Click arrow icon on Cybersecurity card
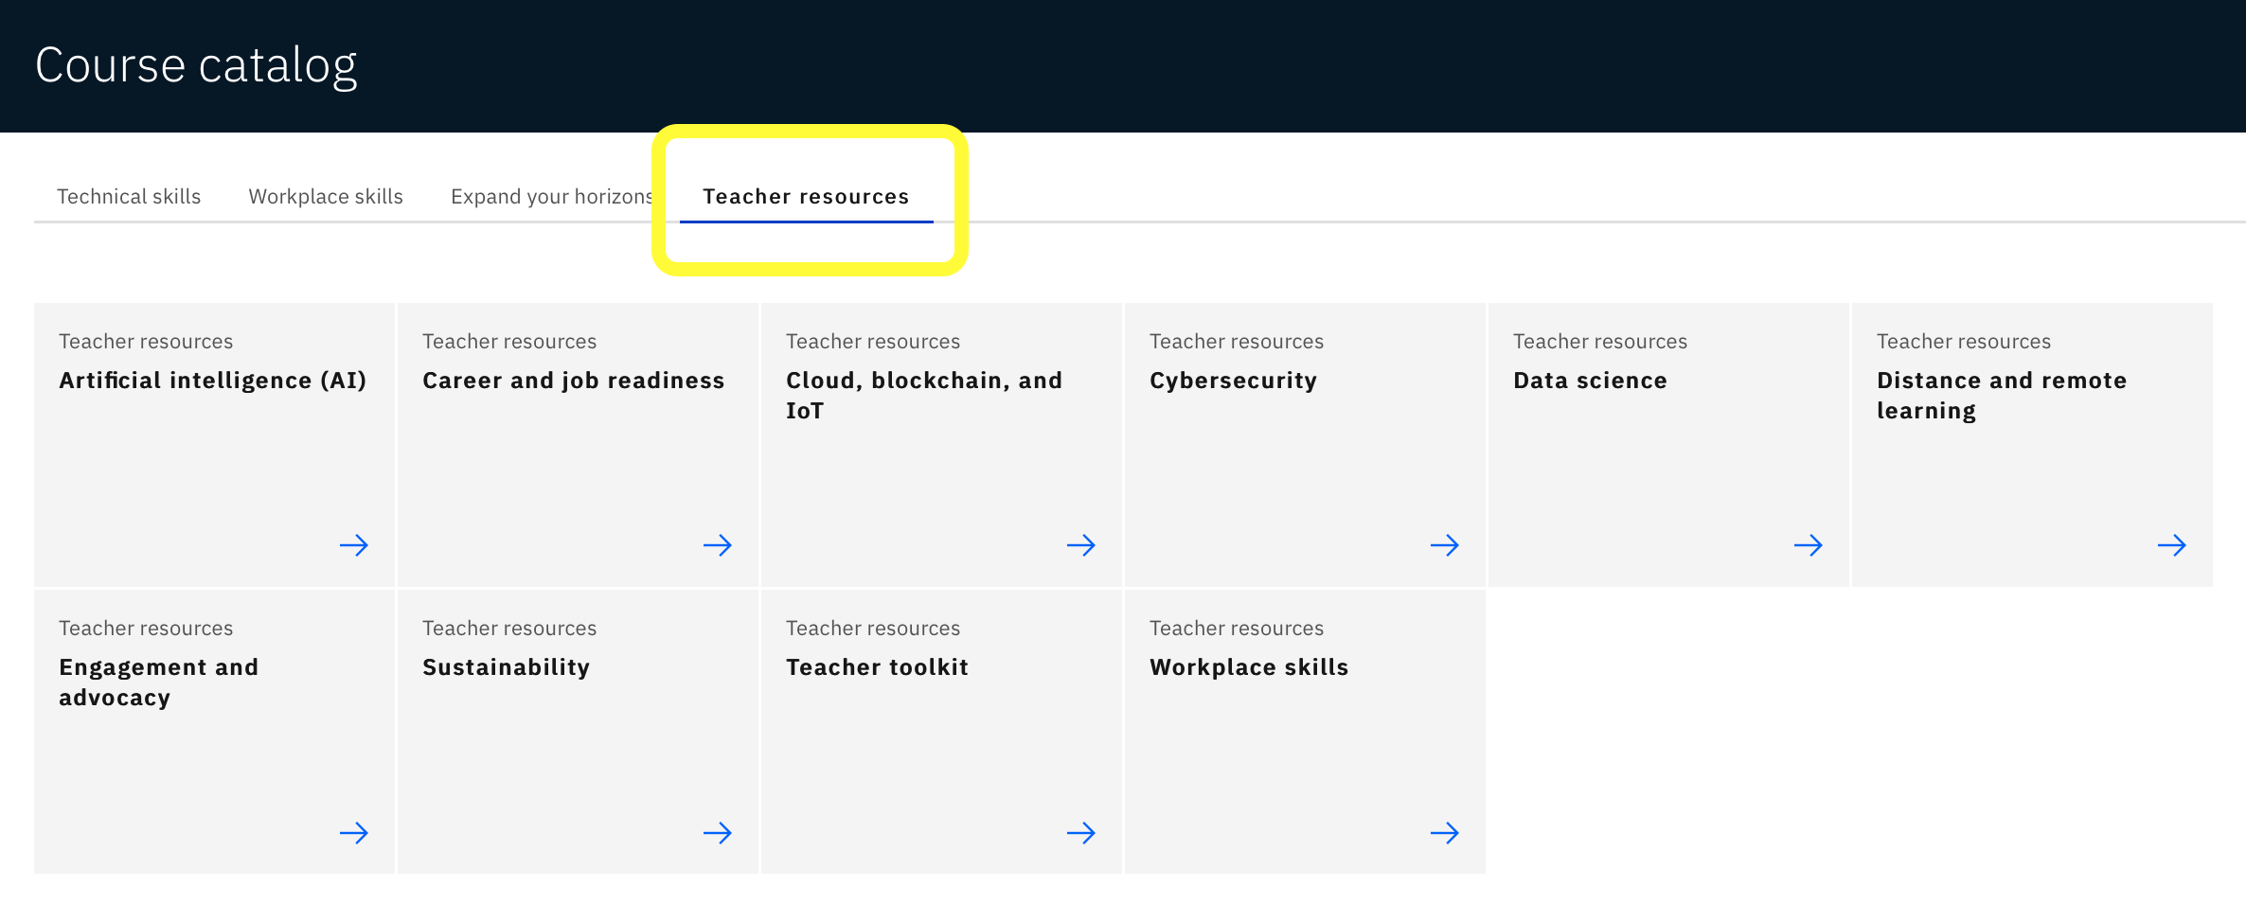2246x922 pixels. tap(1445, 545)
